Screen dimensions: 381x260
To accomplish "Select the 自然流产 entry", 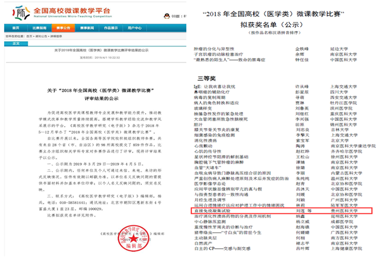I will (x=203, y=243).
